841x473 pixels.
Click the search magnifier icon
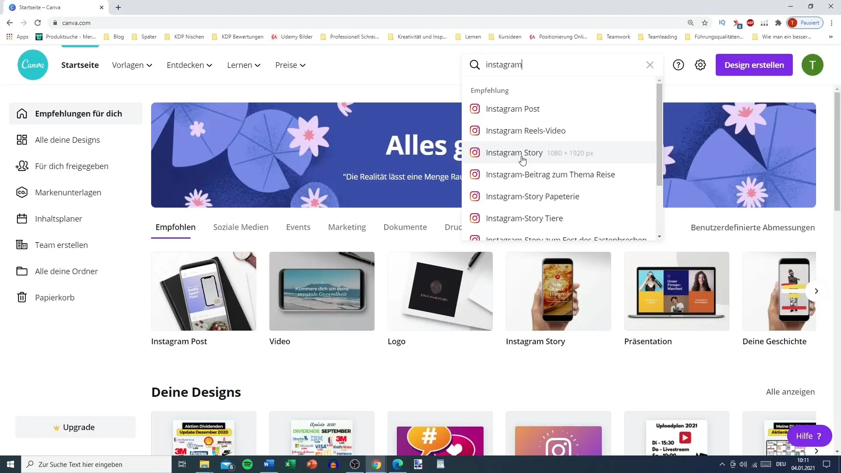(x=474, y=65)
